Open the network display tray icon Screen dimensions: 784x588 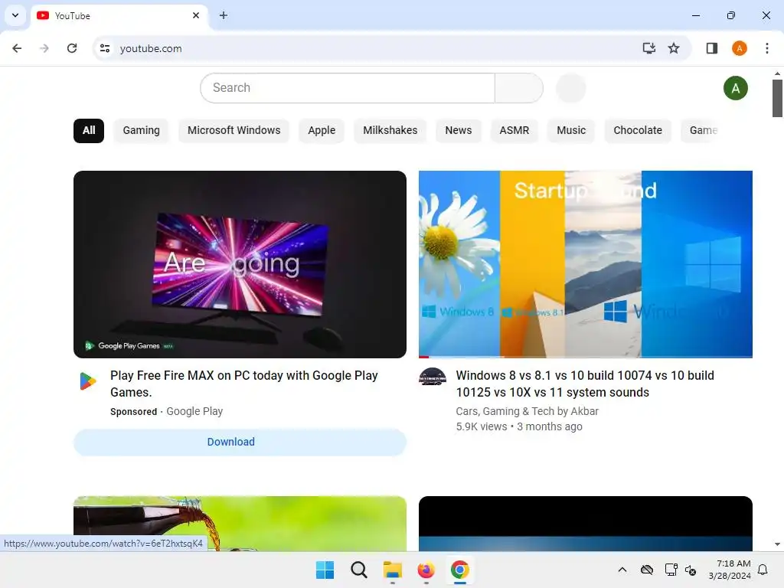click(671, 570)
